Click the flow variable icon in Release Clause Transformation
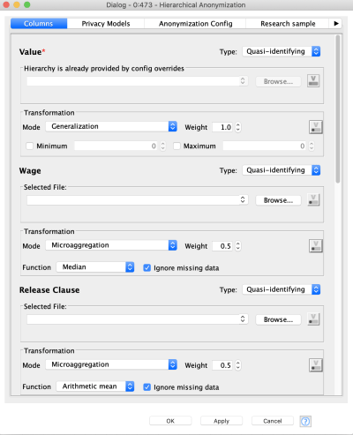The image size is (353, 435). (316, 365)
